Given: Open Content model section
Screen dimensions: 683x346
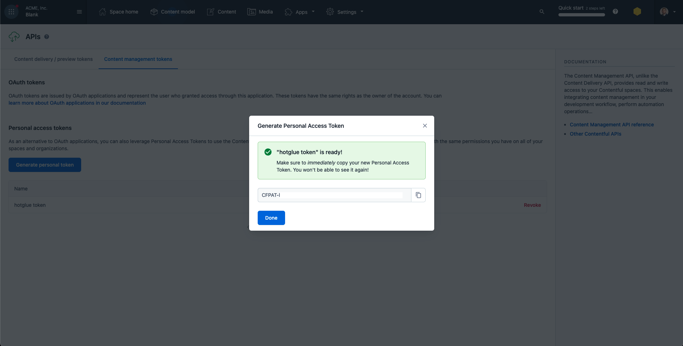Looking at the screenshot, I should 178,12.
